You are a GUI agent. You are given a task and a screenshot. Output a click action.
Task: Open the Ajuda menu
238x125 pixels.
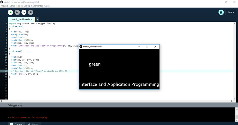(47, 6)
